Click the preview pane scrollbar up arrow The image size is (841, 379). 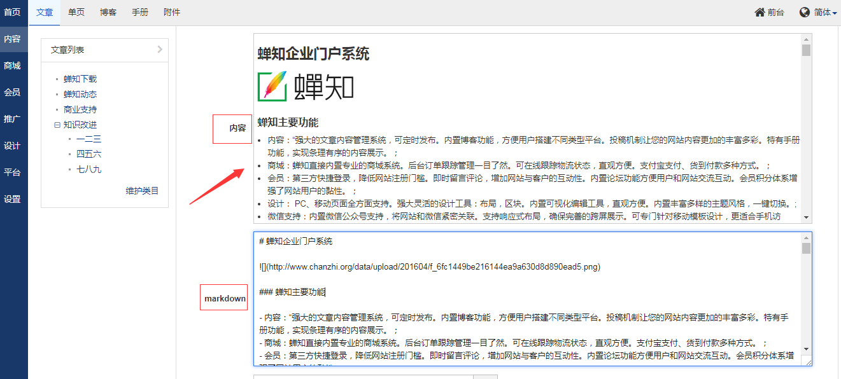[x=806, y=39]
